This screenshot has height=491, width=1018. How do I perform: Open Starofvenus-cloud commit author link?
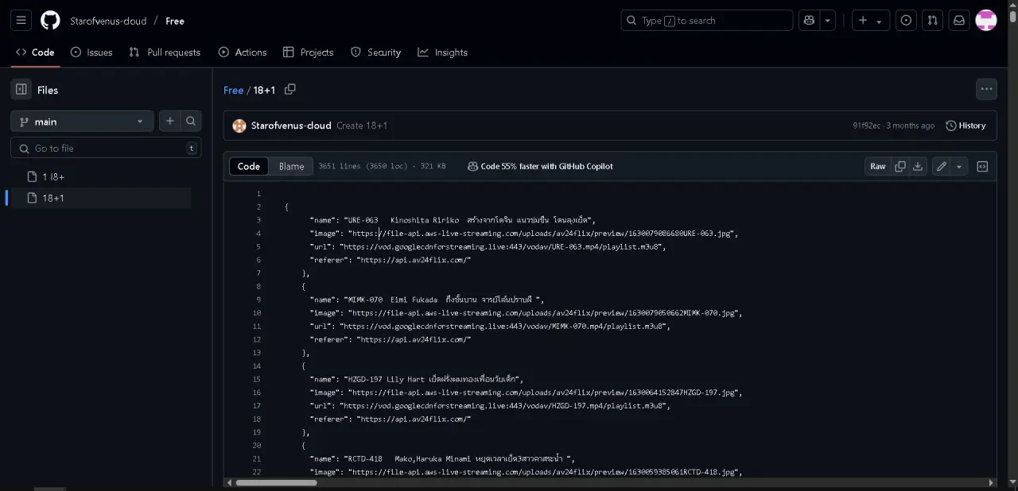pos(291,126)
